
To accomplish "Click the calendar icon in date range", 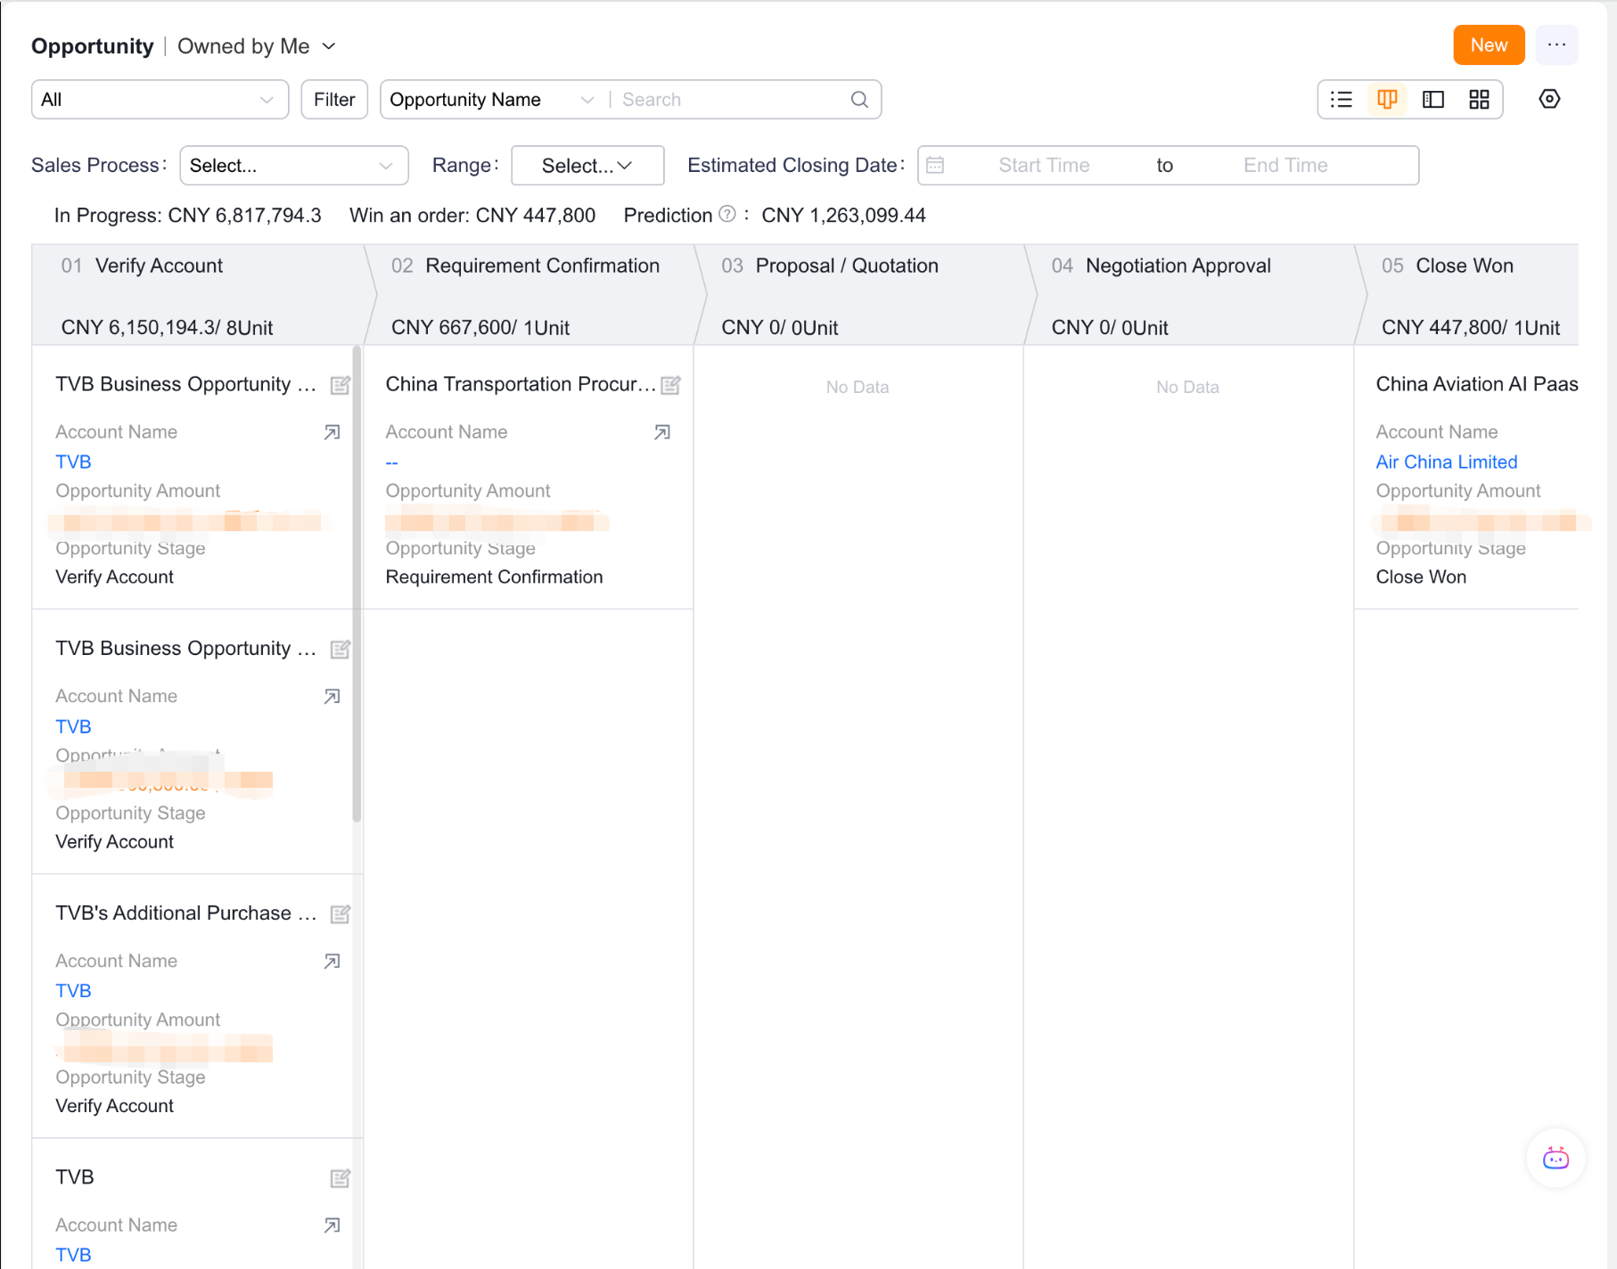I will click(934, 165).
